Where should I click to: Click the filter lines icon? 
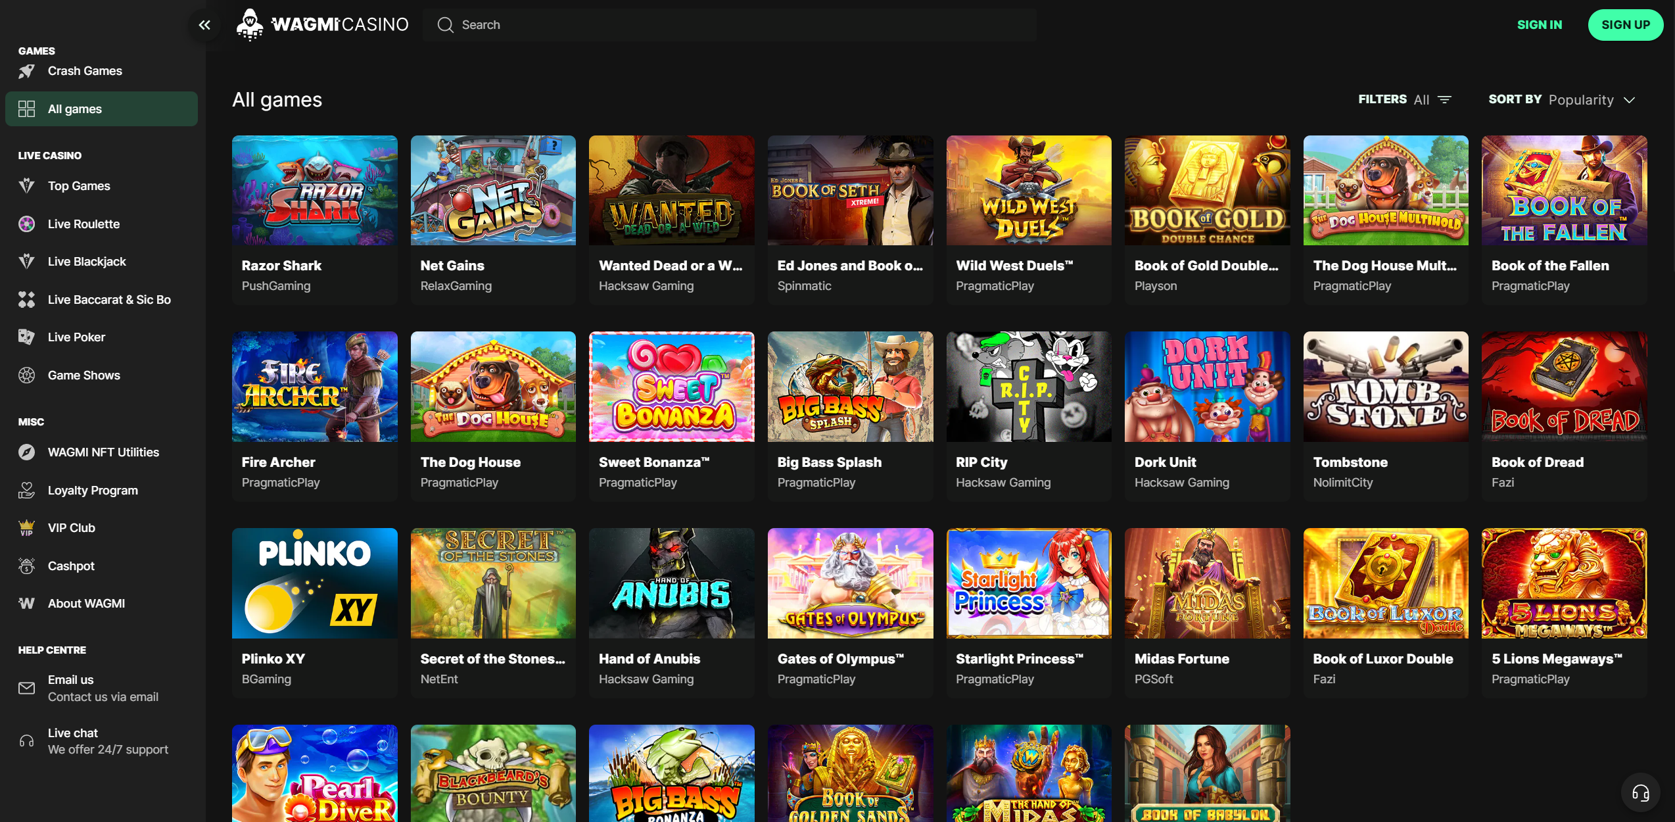tap(1444, 100)
